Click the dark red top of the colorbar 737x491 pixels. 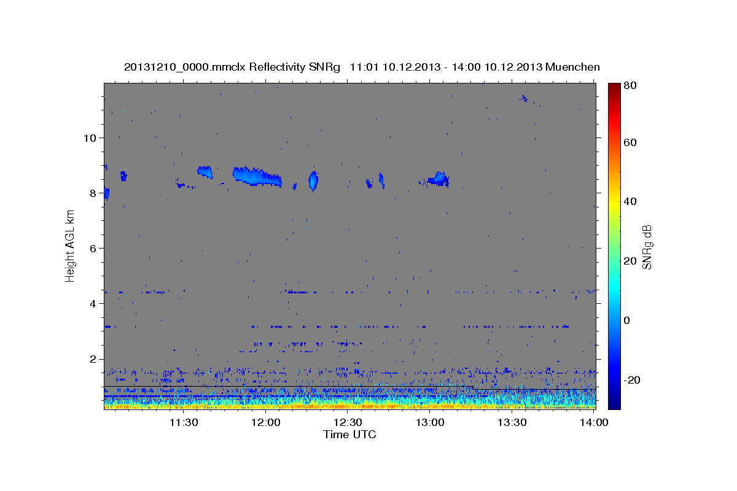click(x=614, y=88)
